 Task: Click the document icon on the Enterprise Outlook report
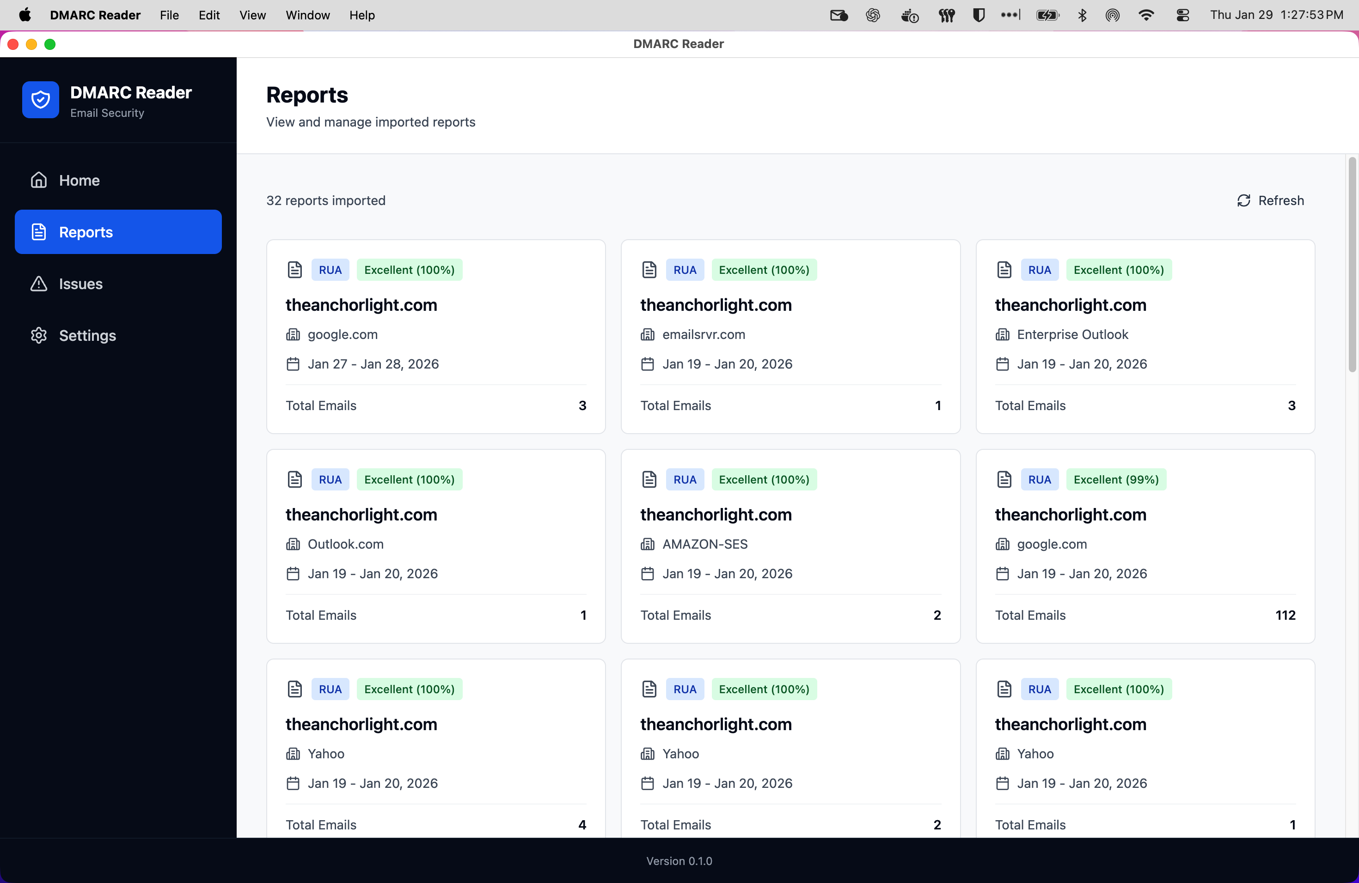(1004, 269)
